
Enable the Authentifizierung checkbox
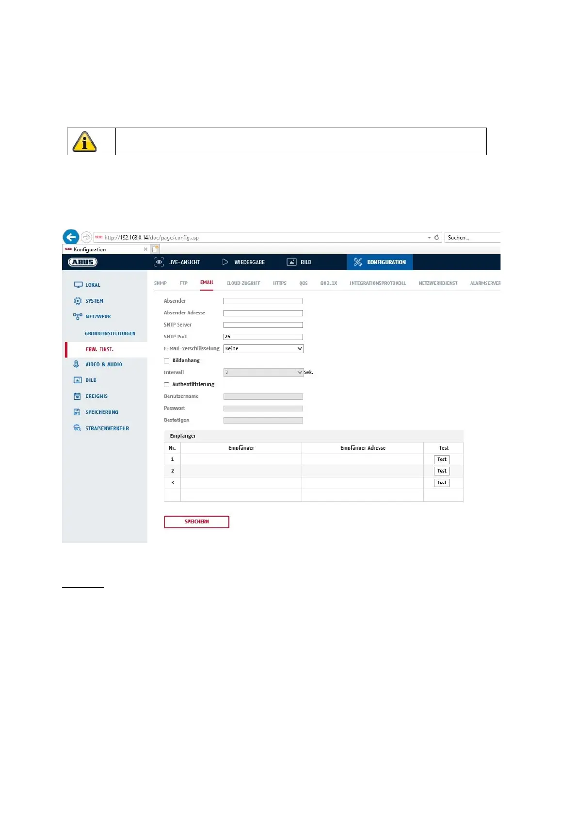[x=167, y=385]
